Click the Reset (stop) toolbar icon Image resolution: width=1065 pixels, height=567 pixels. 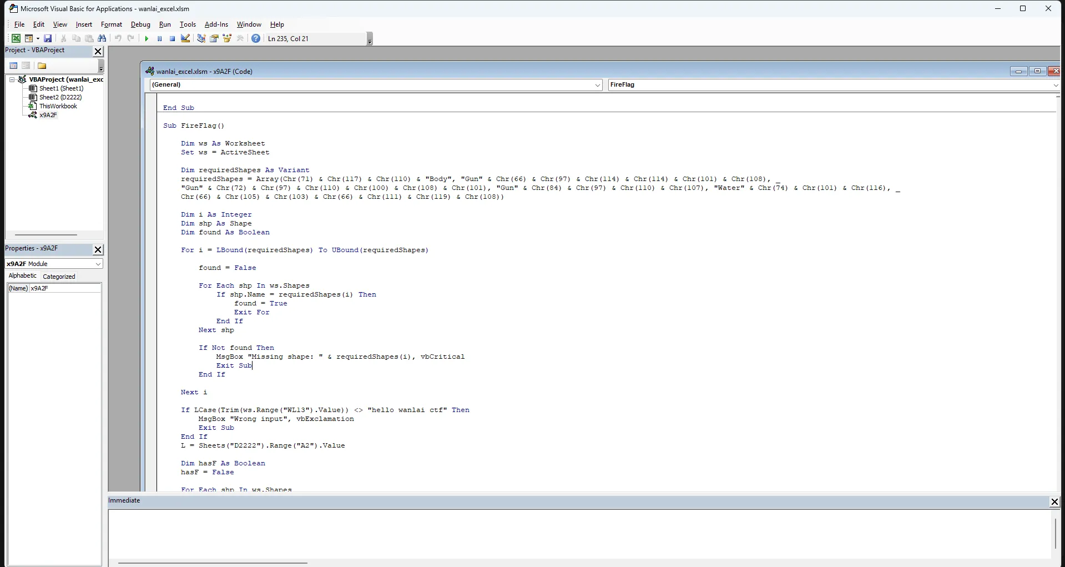172,38
